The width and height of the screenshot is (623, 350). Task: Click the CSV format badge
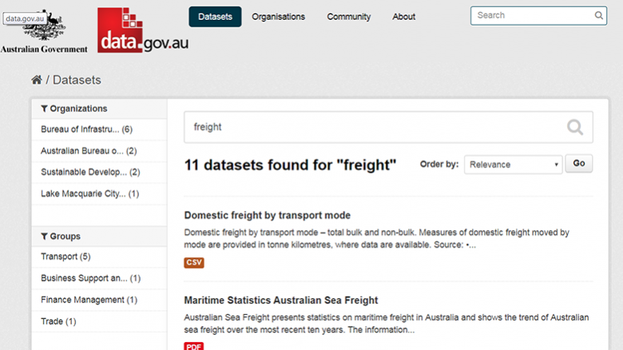194,262
